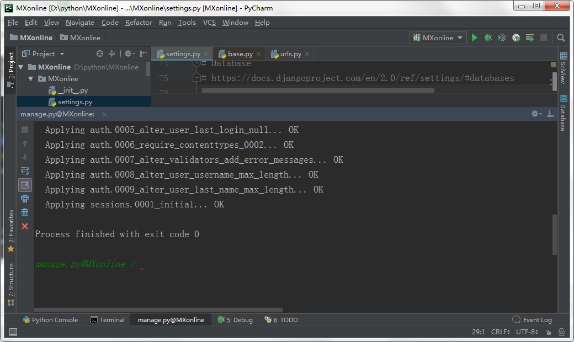The image size is (574, 342).
Task: Open the File menu
Action: pos(13,22)
